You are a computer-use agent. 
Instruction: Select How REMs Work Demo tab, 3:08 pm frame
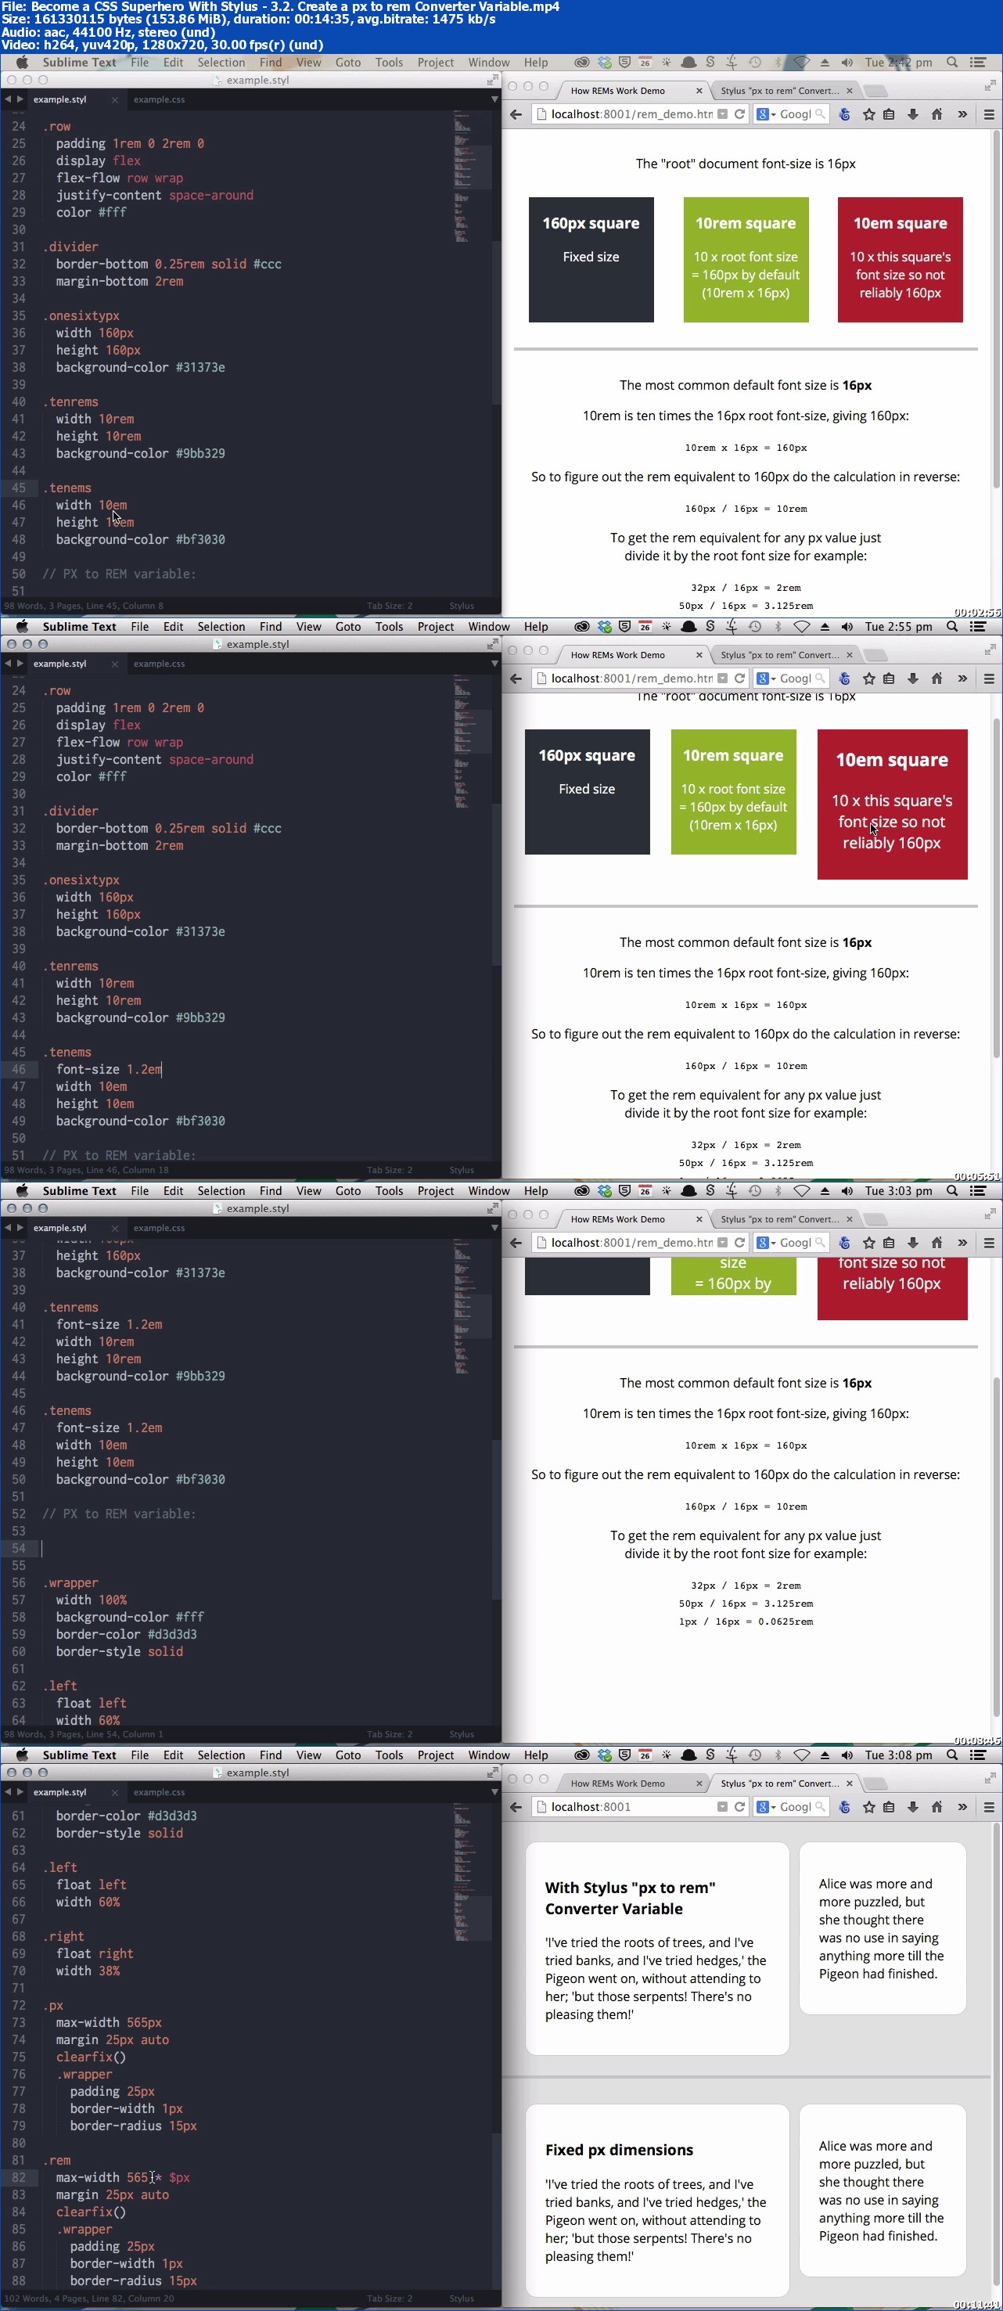tap(617, 1784)
